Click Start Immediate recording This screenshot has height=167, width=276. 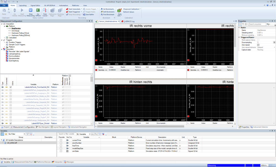click(x=74, y=9)
